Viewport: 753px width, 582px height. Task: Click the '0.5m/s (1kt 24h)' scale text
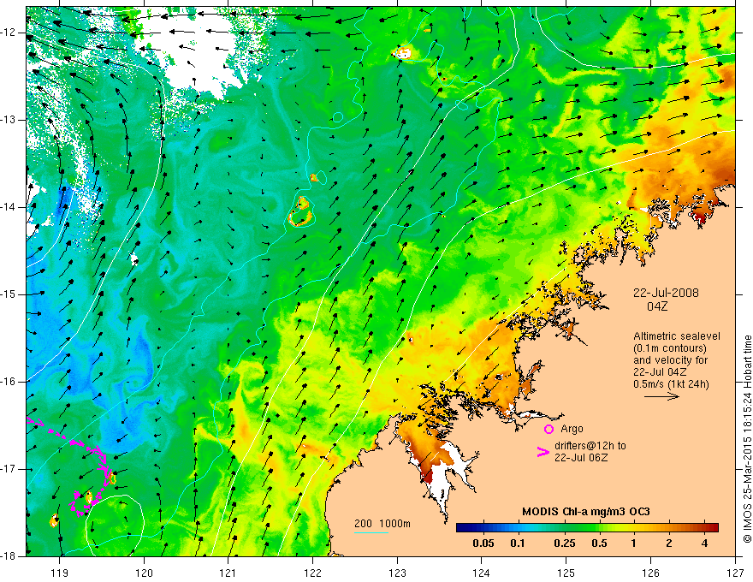point(671,384)
